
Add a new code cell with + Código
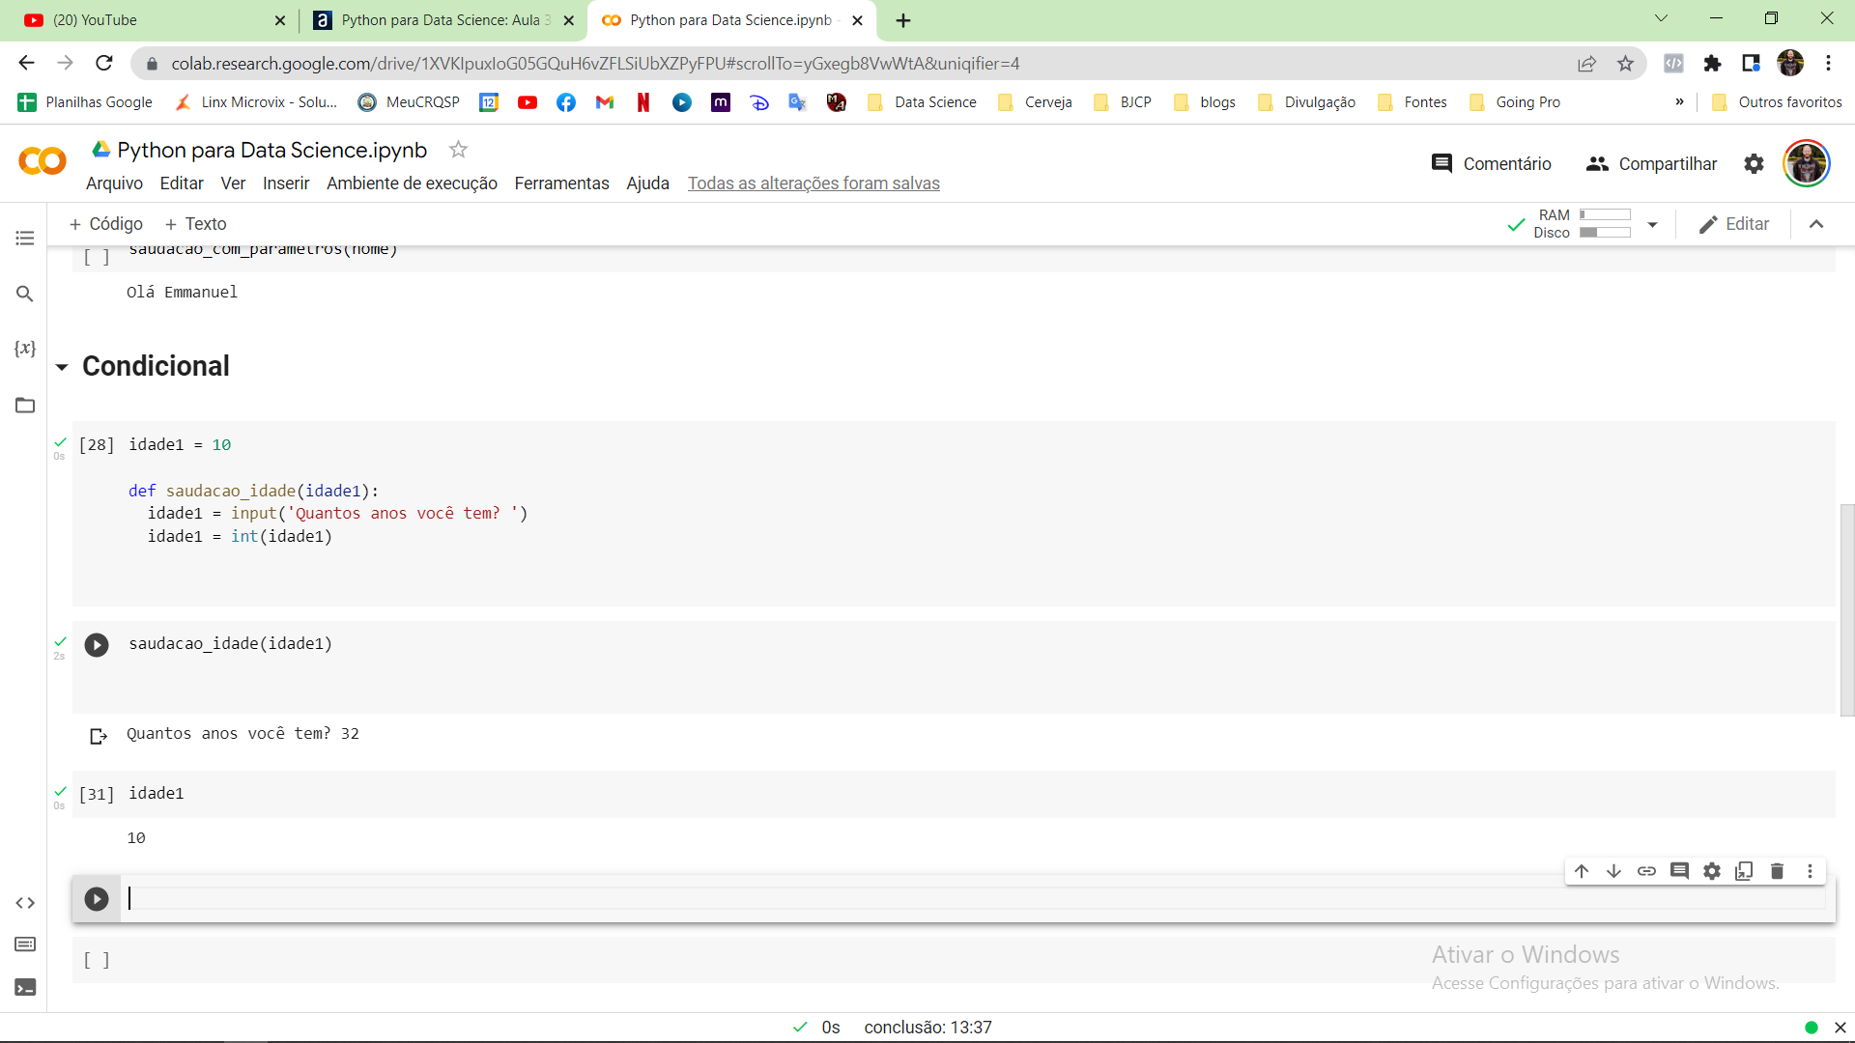pyautogui.click(x=106, y=224)
